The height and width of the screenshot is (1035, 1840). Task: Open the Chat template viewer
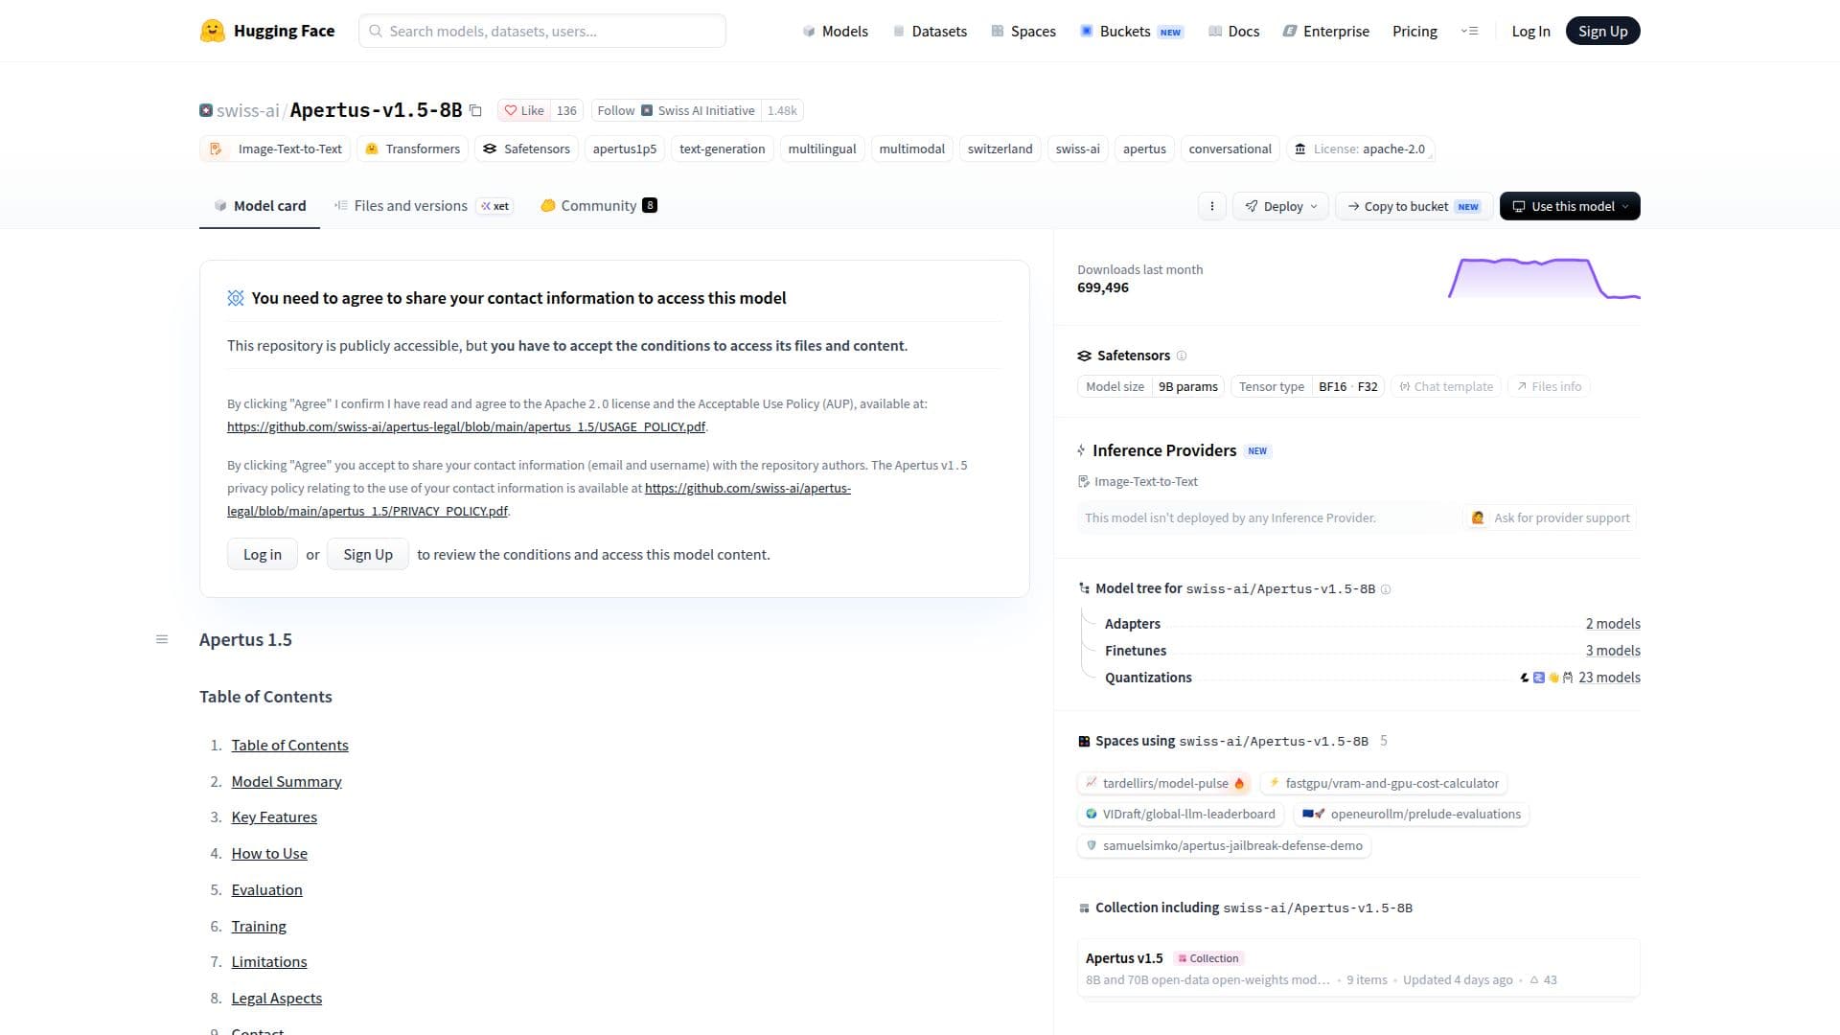click(x=1446, y=386)
